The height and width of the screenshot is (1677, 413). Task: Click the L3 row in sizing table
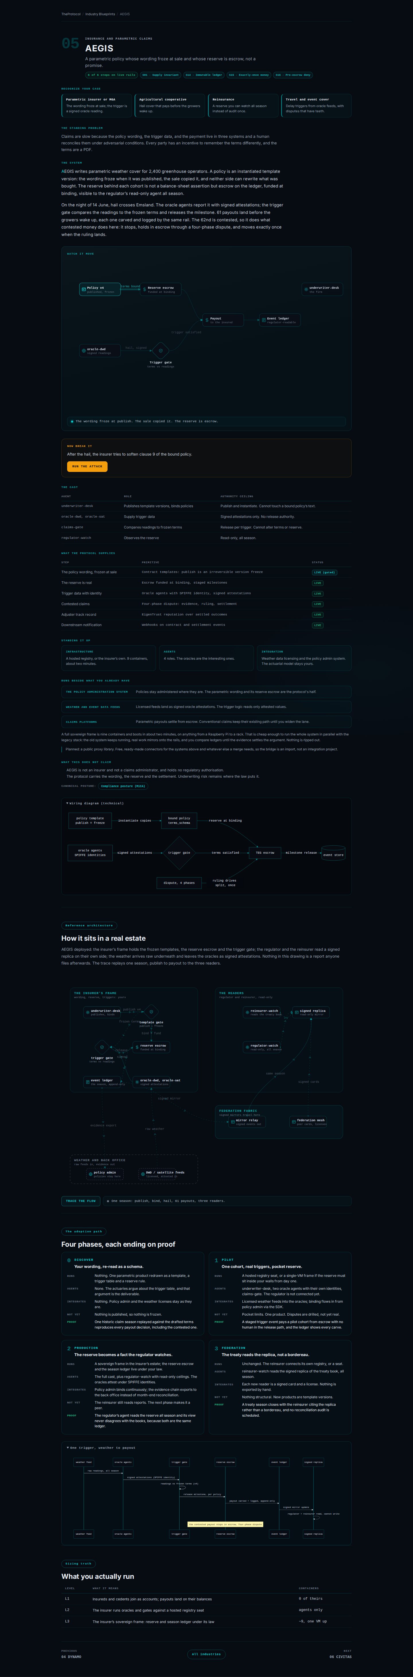pyautogui.click(x=206, y=1622)
